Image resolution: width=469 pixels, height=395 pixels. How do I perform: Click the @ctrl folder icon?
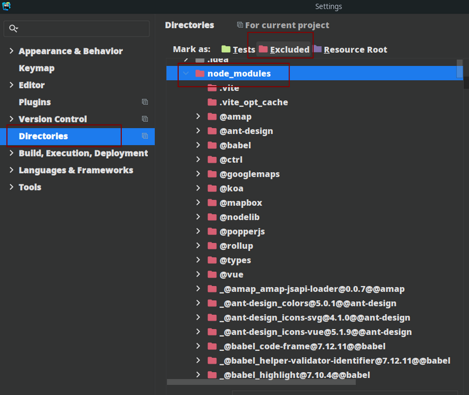tap(212, 159)
